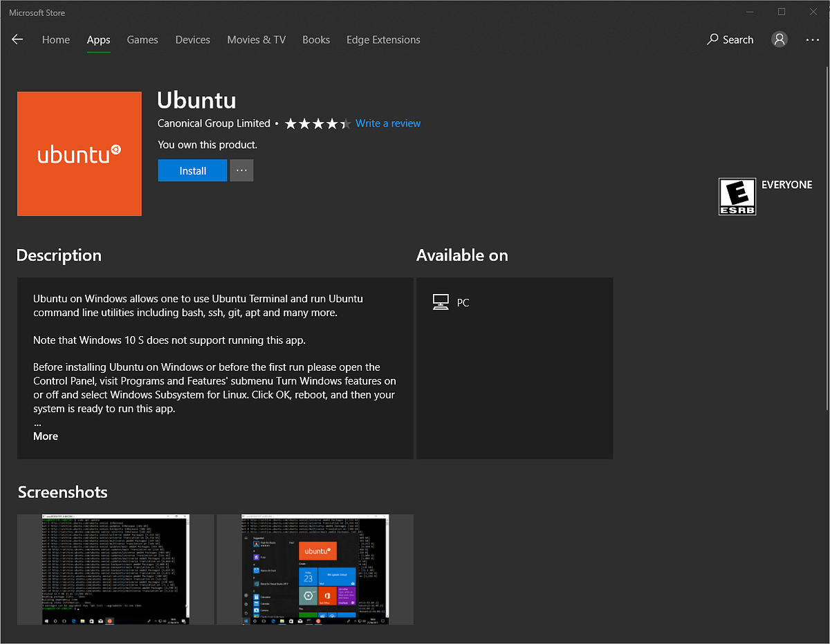The image size is (830, 644).
Task: Click the Windows 10 S note text
Action: pyautogui.click(x=169, y=340)
